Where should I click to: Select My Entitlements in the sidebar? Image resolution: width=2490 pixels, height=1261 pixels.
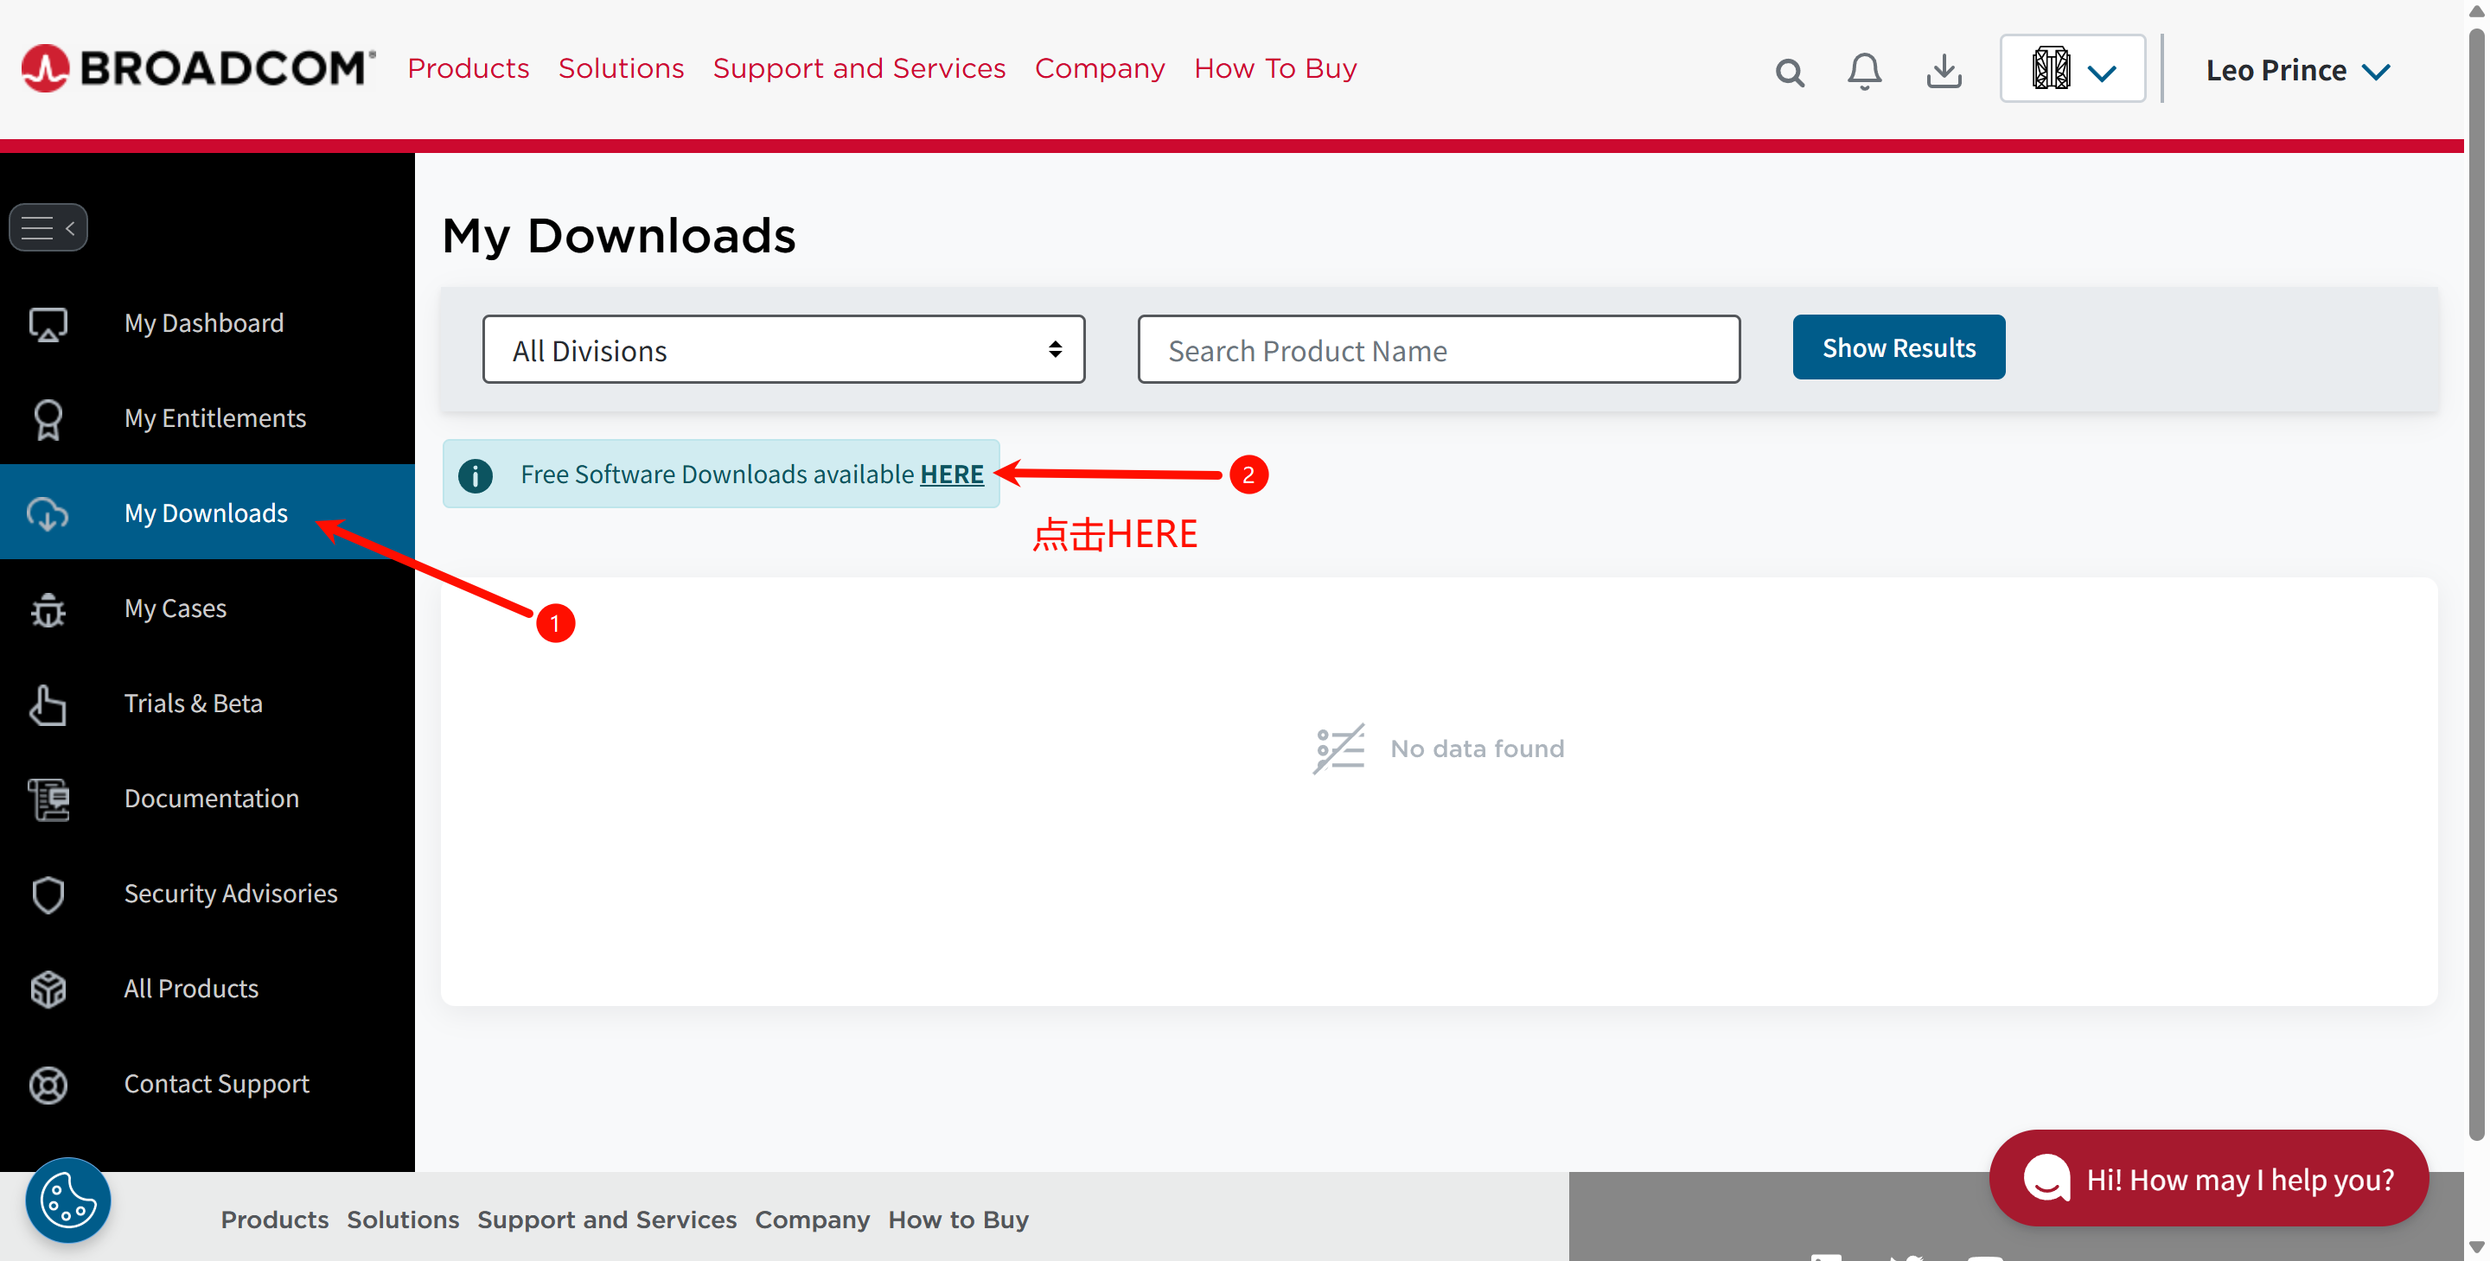214,417
